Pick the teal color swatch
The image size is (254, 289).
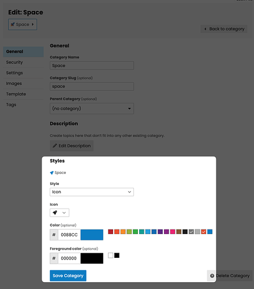[x=141, y=232]
